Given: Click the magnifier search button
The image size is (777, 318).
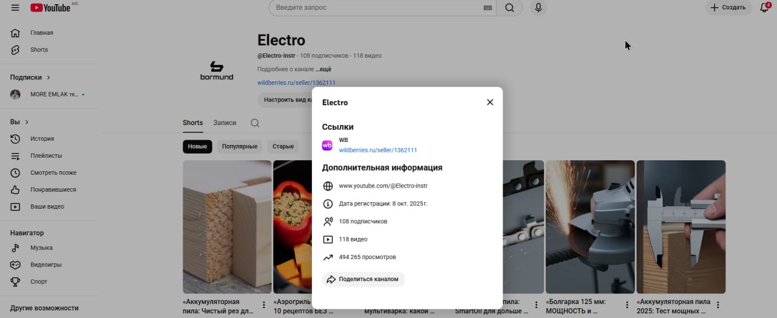Looking at the screenshot, I should (x=509, y=8).
